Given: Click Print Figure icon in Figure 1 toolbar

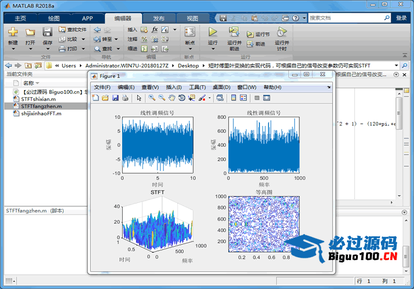Looking at the screenshot, I should 125,98.
